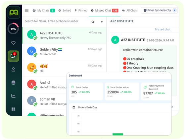Click A2Z INSTITUTE conversation header title
Viewport: 186px width, 140px height.
point(122,21)
